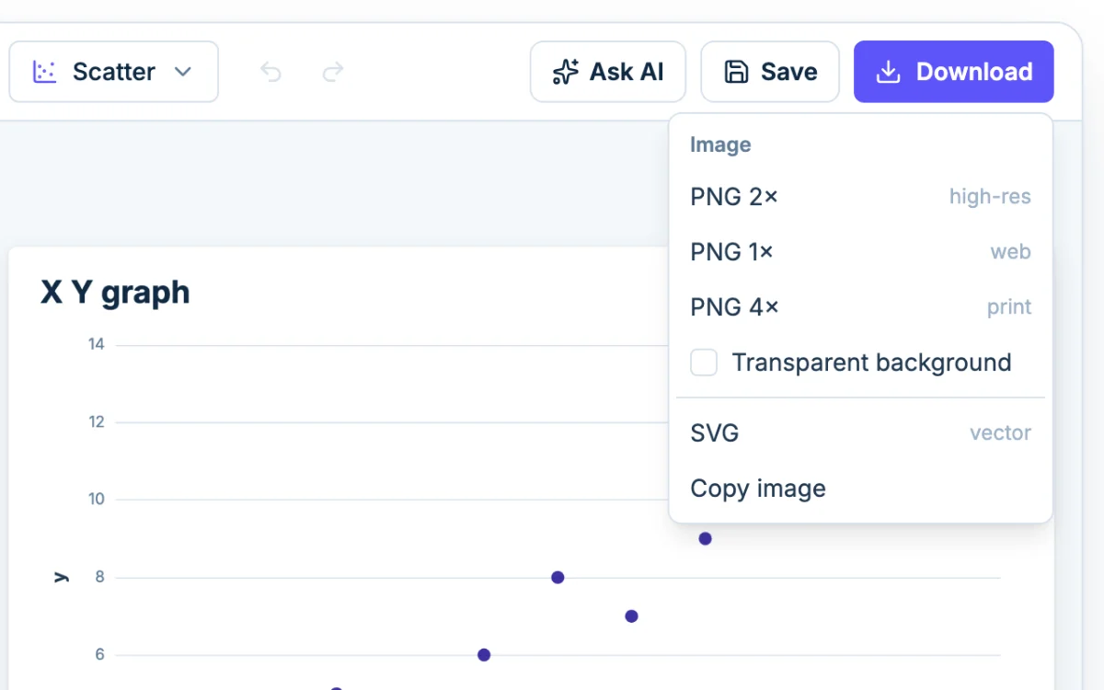Click the redo arrow icon
Image resolution: width=1104 pixels, height=690 pixels.
point(333,72)
